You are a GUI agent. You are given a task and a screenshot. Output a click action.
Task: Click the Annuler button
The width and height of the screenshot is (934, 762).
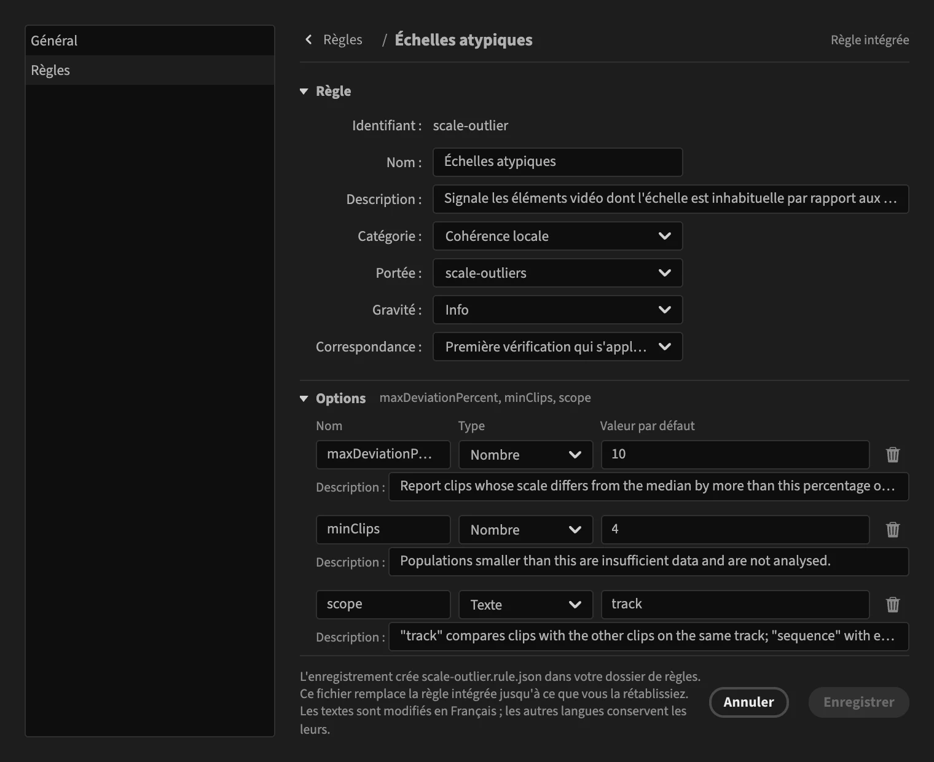click(748, 702)
